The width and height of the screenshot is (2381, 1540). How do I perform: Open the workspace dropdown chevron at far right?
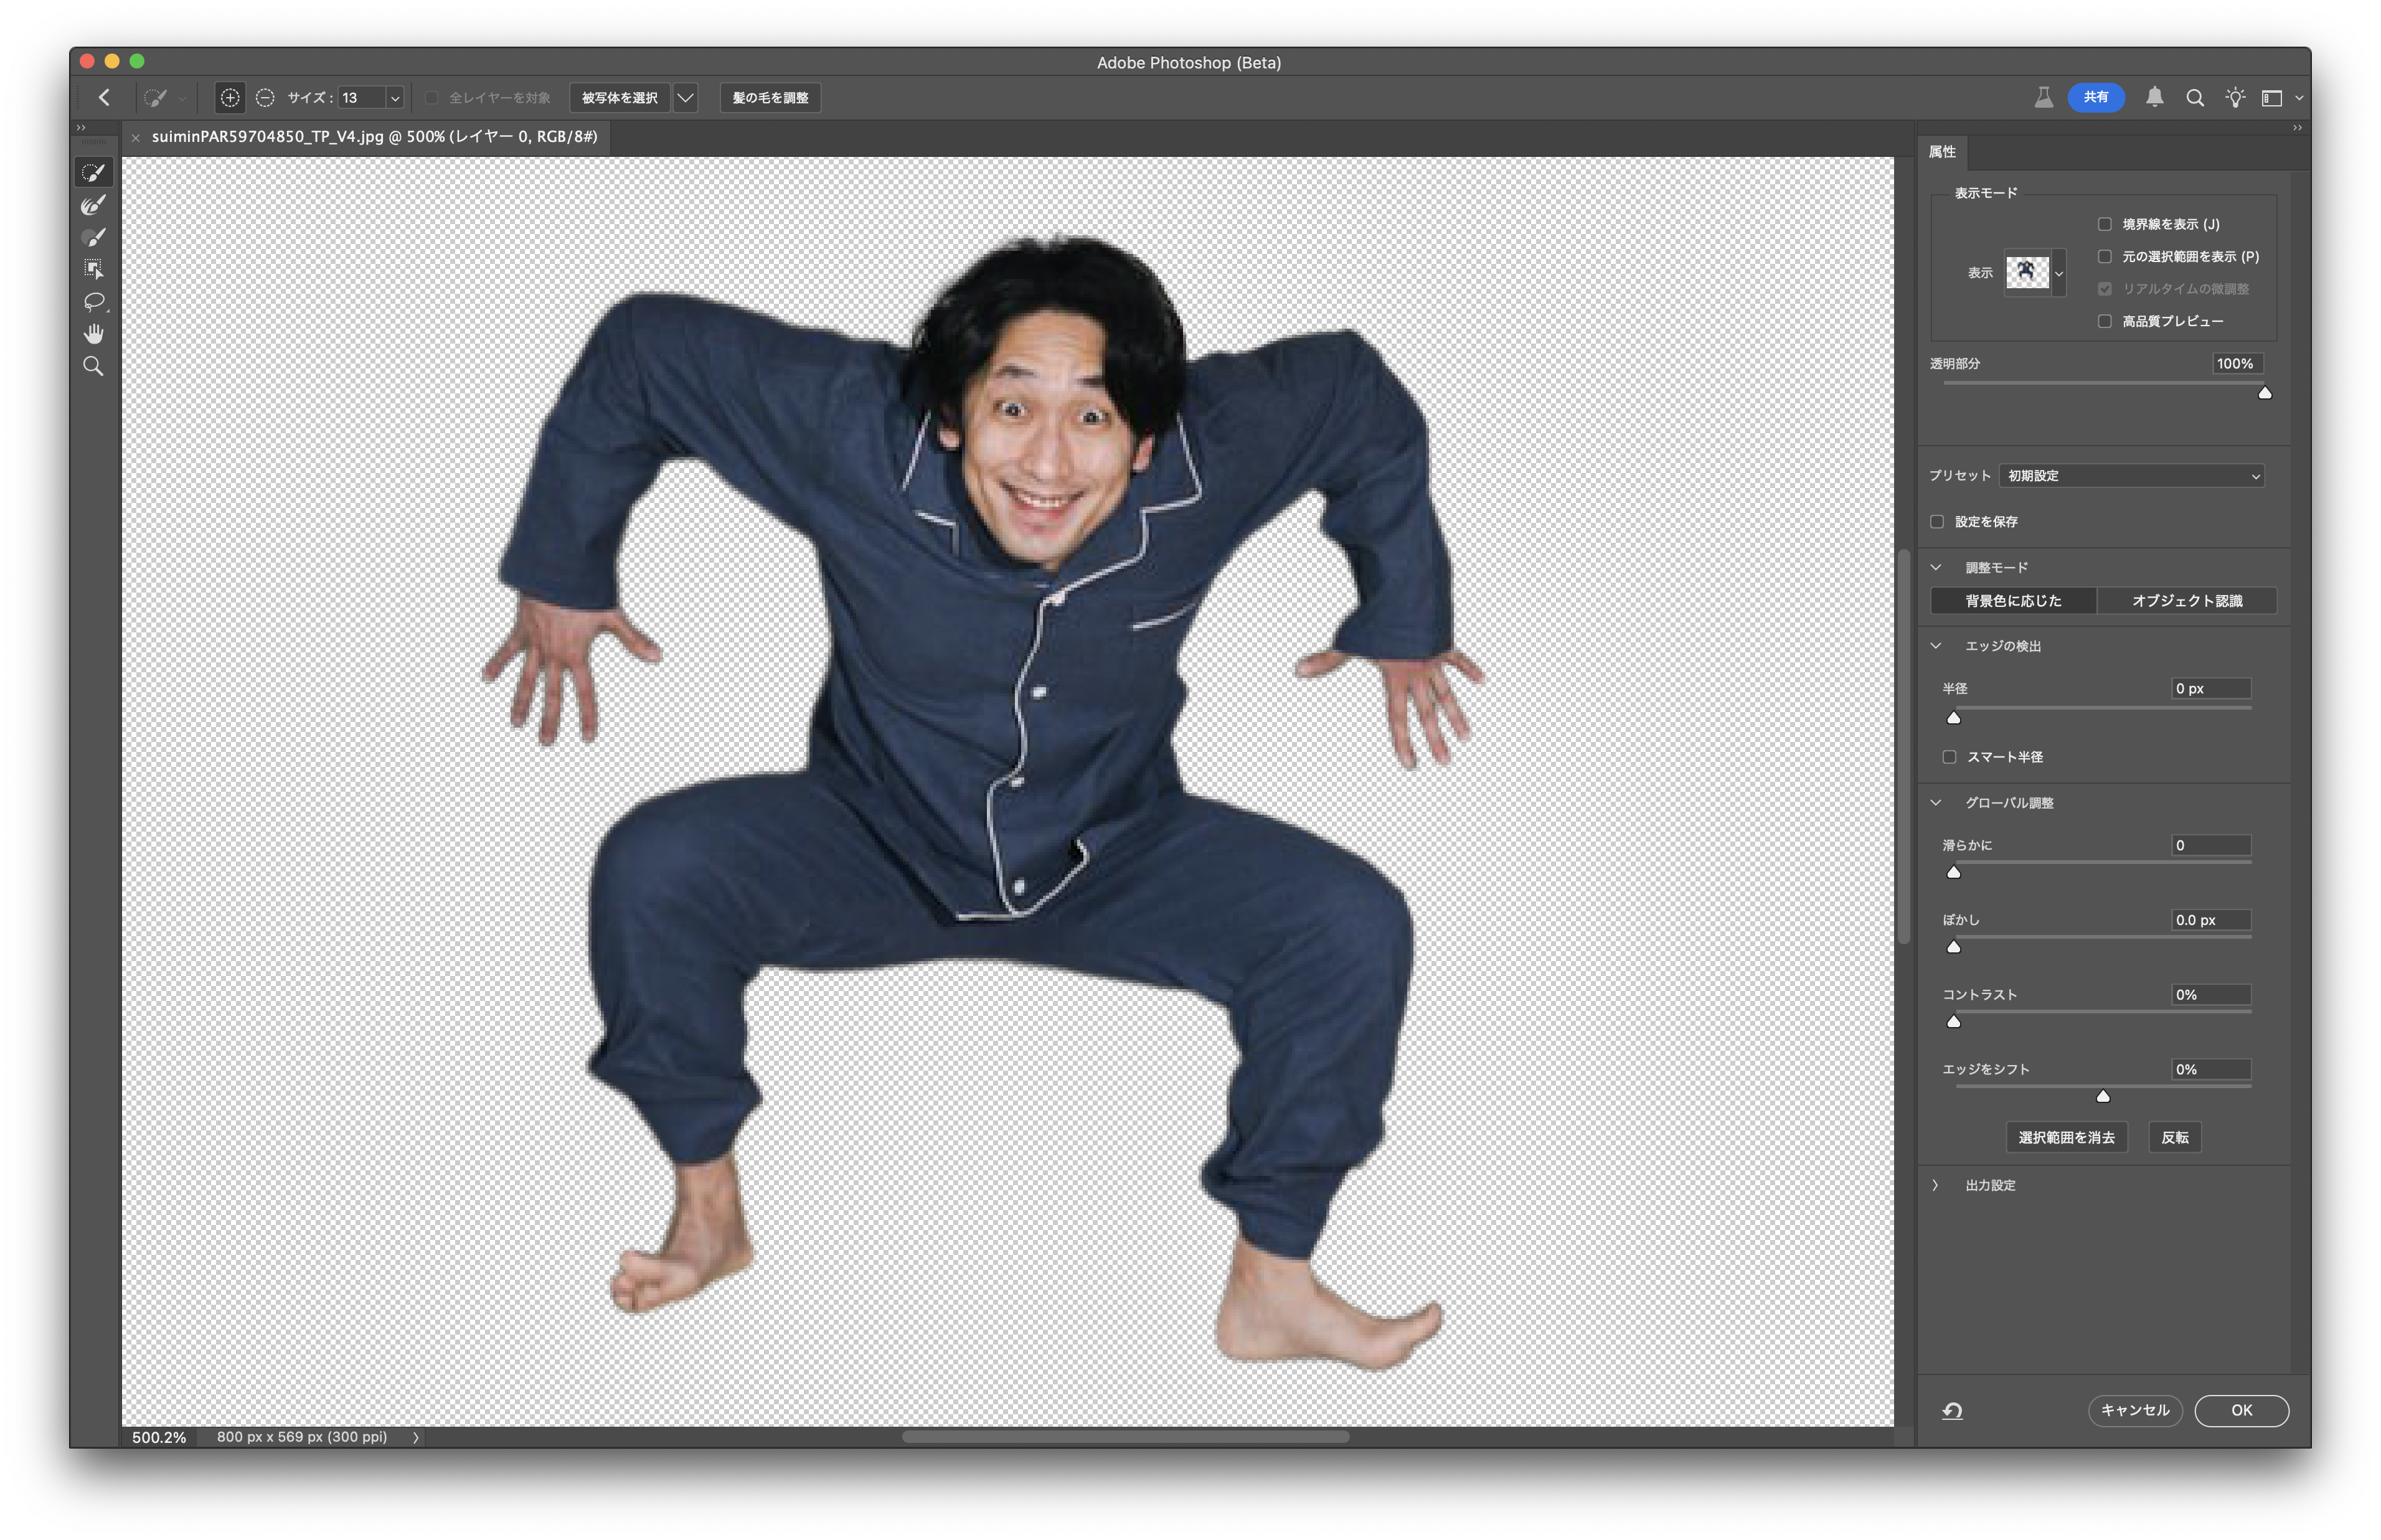pyautogui.click(x=2299, y=98)
